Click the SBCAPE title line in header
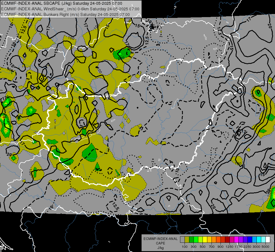The height and width of the screenshot is (252, 275). click(x=62, y=3)
